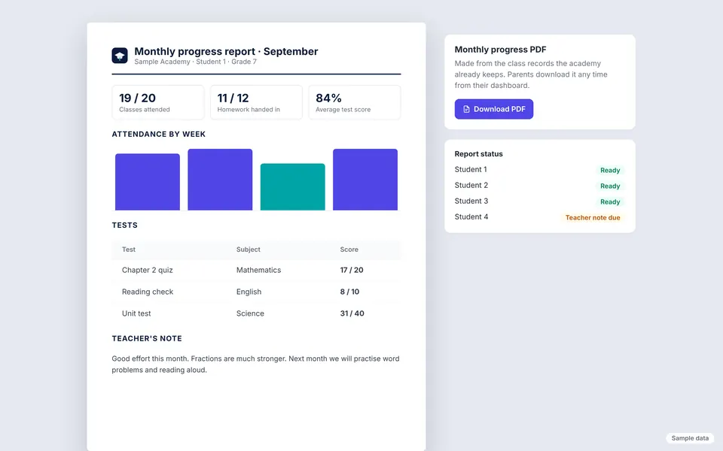Click the academy graduation cap logo
Screen dimensions: 723x451
[120, 56]
